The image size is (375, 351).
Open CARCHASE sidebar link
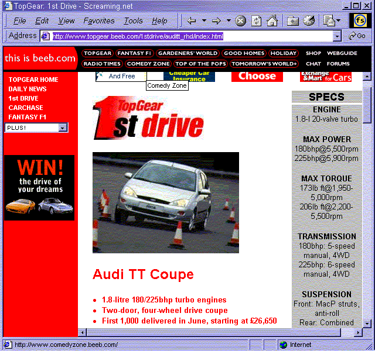point(26,108)
